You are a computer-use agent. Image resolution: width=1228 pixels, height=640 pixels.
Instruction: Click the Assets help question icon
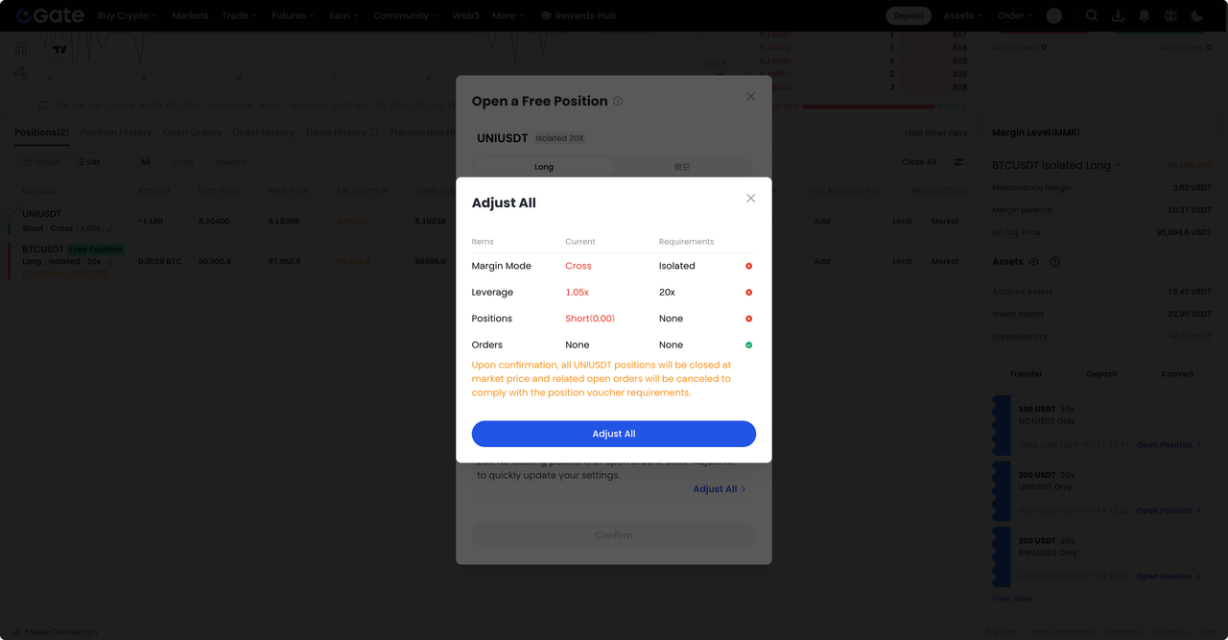[x=1055, y=262]
